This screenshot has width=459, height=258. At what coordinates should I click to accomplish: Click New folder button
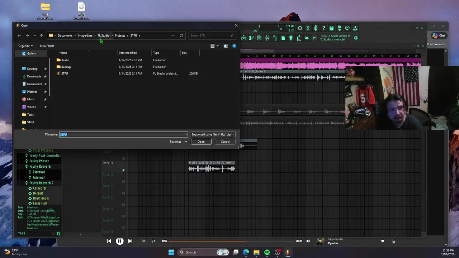tap(47, 46)
